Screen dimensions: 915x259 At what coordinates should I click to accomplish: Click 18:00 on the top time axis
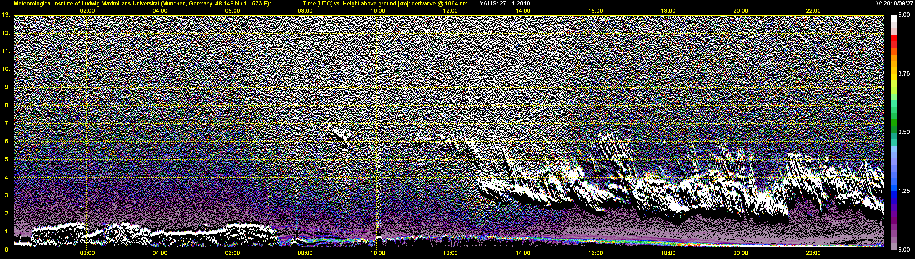pos(668,11)
